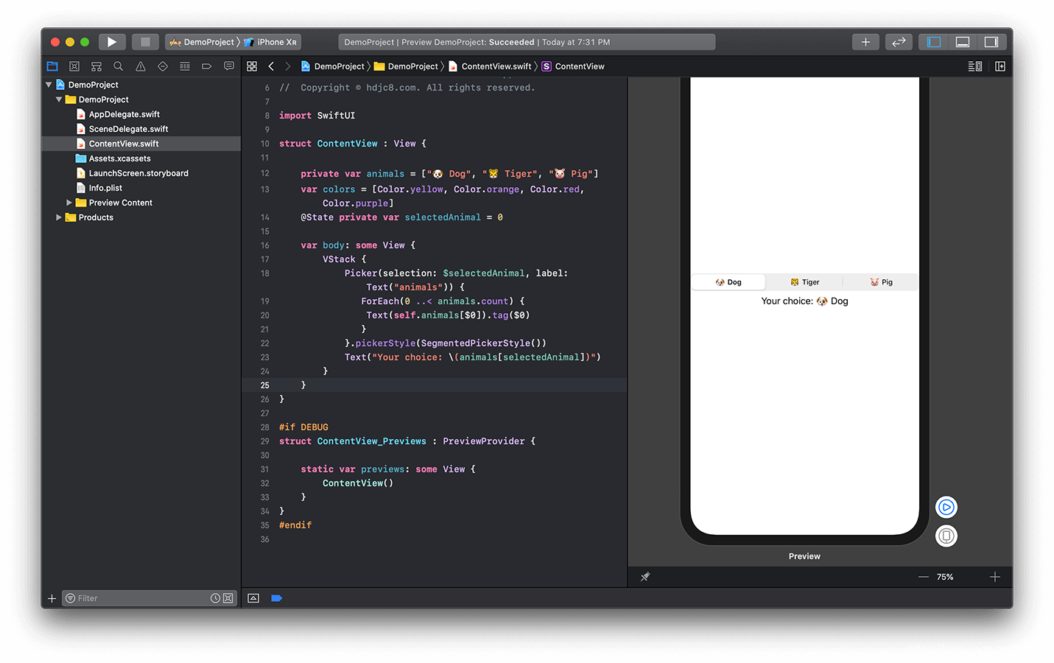Pin the preview canvas

tap(645, 577)
